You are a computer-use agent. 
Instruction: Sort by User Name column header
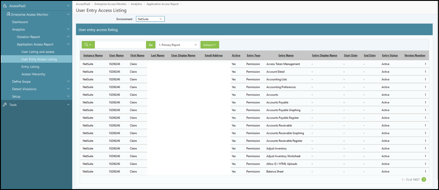116,55
